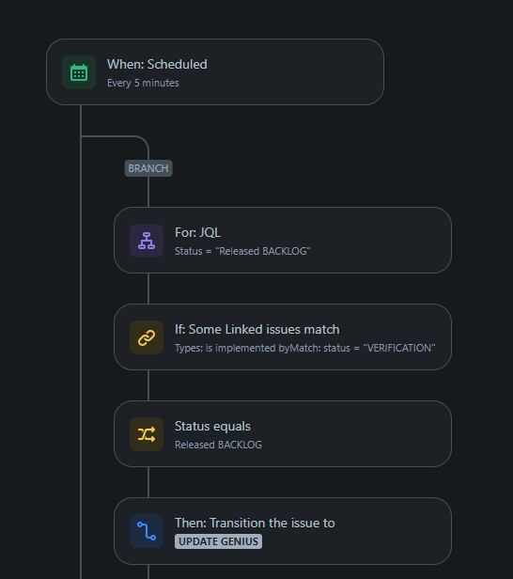Click the 'Every 5 minutes' schedule text

point(143,83)
